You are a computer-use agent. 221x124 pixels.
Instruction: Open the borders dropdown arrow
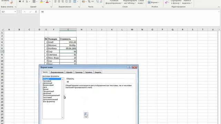coord(37,1)
